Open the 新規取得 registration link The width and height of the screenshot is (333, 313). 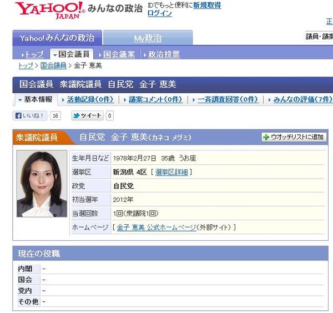coord(207,5)
